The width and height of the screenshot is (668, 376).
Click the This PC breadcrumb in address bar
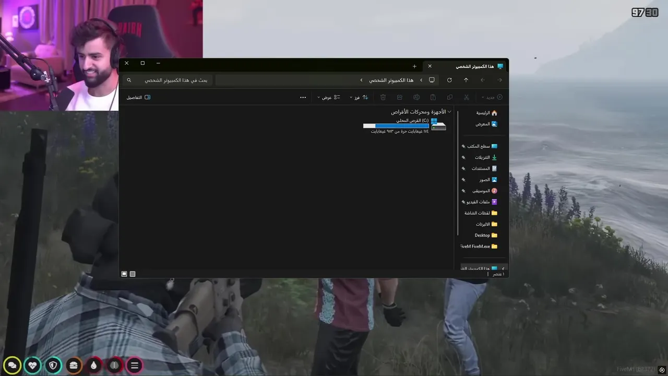click(391, 80)
